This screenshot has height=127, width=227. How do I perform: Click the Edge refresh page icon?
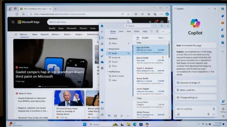click(17, 14)
